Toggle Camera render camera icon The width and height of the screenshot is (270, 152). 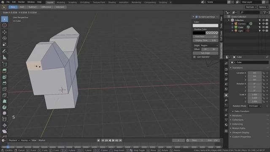267,24
